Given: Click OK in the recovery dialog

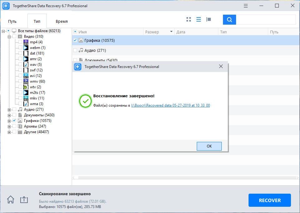Looking at the screenshot, I should tap(209, 146).
